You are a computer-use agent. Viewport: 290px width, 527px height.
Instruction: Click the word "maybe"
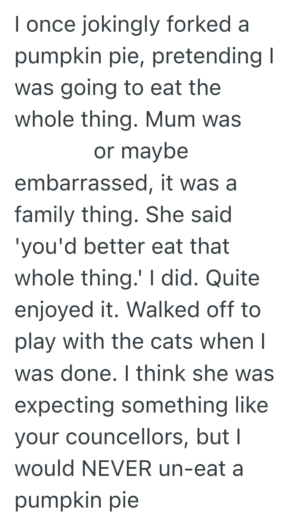pos(155,151)
